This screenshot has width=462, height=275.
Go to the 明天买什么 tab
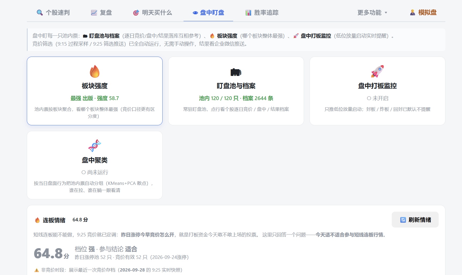tap(152, 13)
